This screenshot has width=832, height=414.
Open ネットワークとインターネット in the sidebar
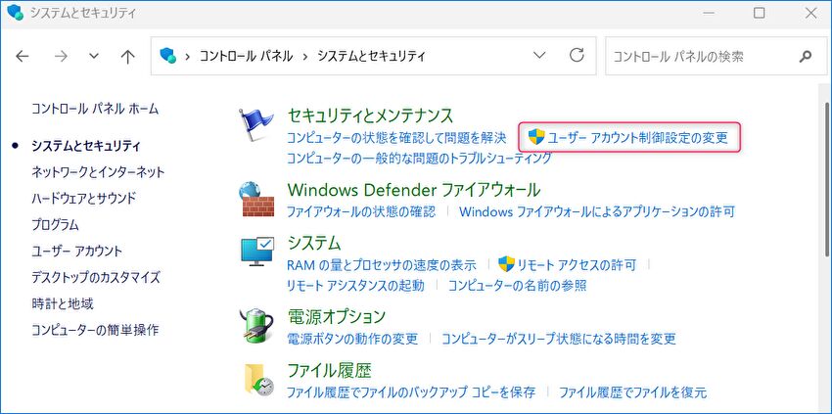(x=98, y=171)
